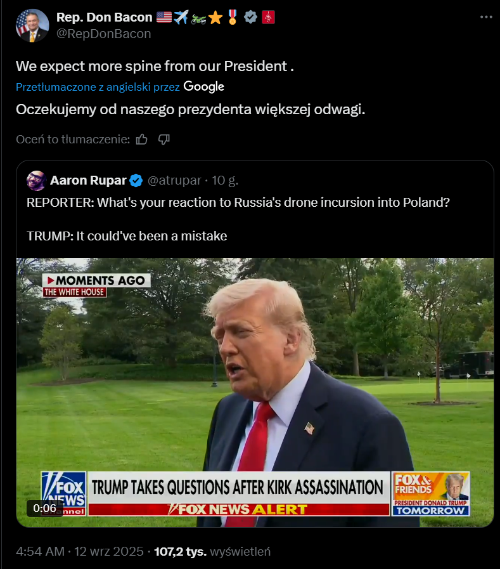Click the 107,2 tys. wyświetleń view count

(212, 552)
